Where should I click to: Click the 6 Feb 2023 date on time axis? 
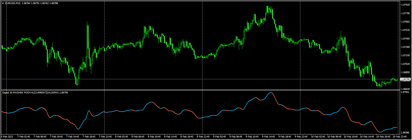tap(7, 137)
